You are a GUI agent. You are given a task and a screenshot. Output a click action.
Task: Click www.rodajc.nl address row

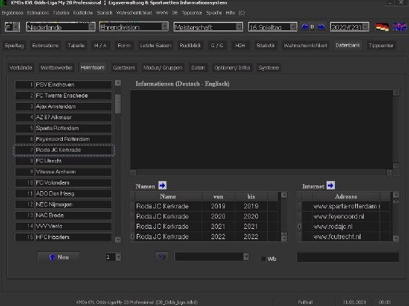pyautogui.click(x=346, y=226)
